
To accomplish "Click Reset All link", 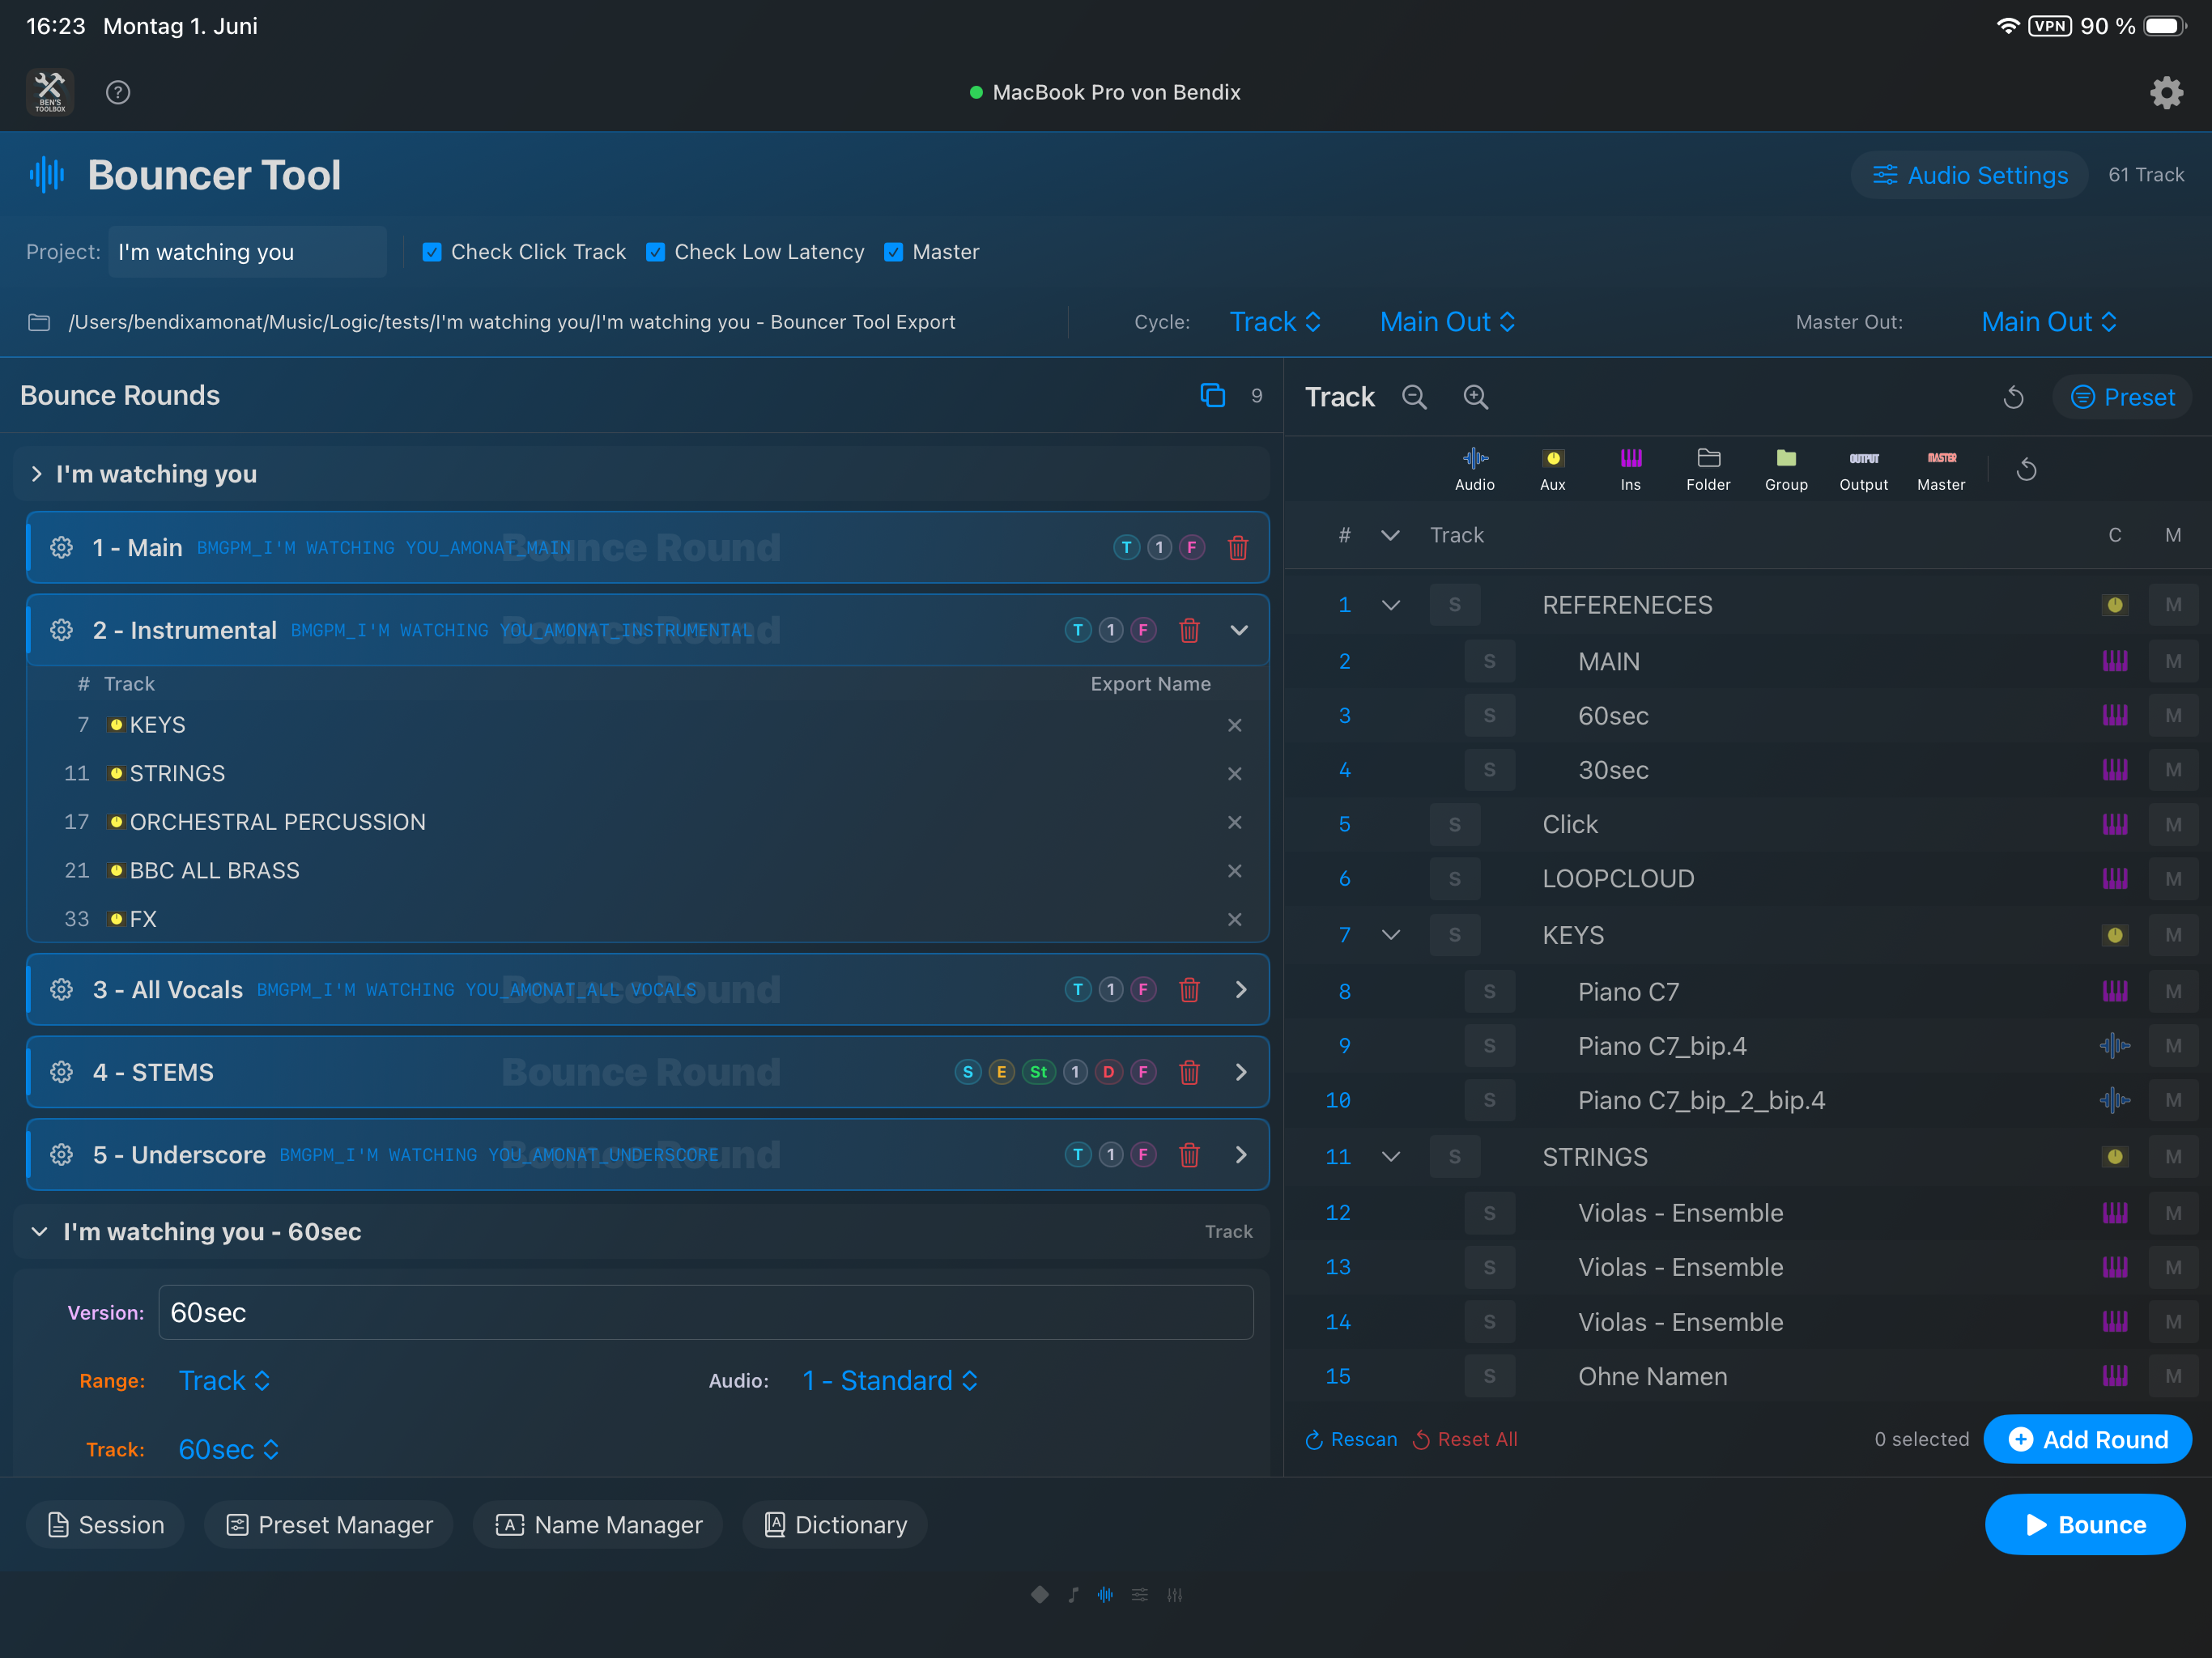I will 1465,1440.
